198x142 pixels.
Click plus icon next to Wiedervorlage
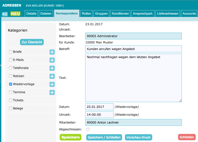52,84
